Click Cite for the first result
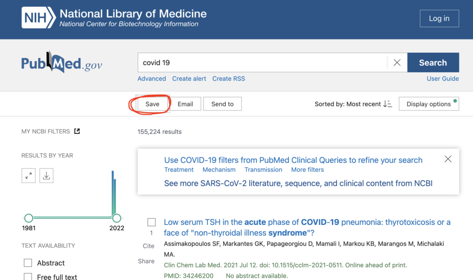Viewport: 473px width, 280px height. [148, 246]
